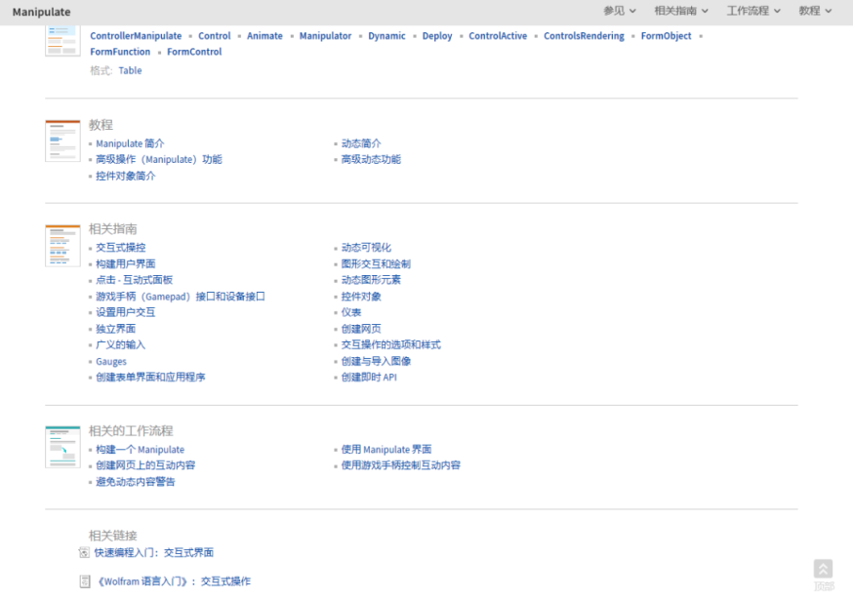Select the 动态可视化 guide link
Screen dimensions: 853x600
coord(366,248)
